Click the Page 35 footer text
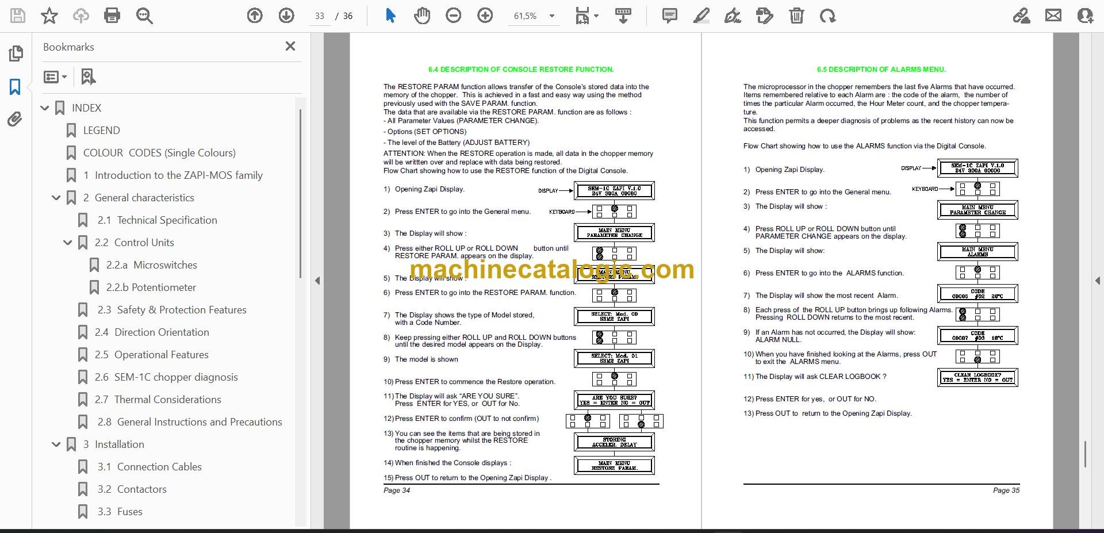The image size is (1104, 533). point(1006,490)
